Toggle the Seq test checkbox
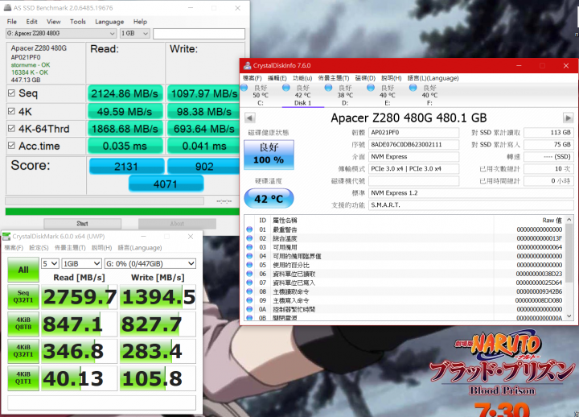 tap(11, 93)
